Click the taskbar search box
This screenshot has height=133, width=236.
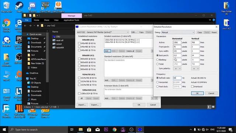coord(38,130)
